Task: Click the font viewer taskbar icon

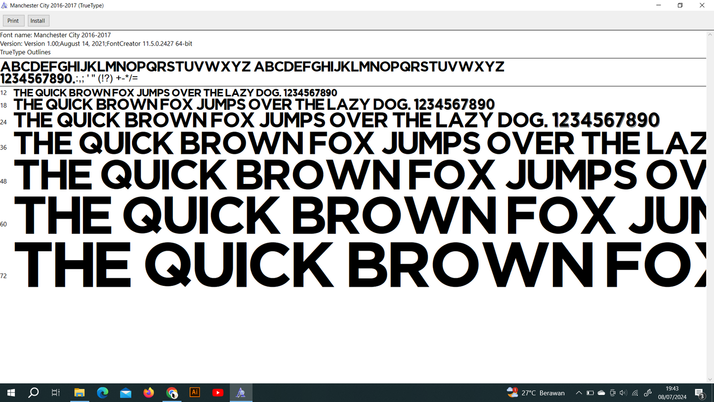Action: point(241,393)
